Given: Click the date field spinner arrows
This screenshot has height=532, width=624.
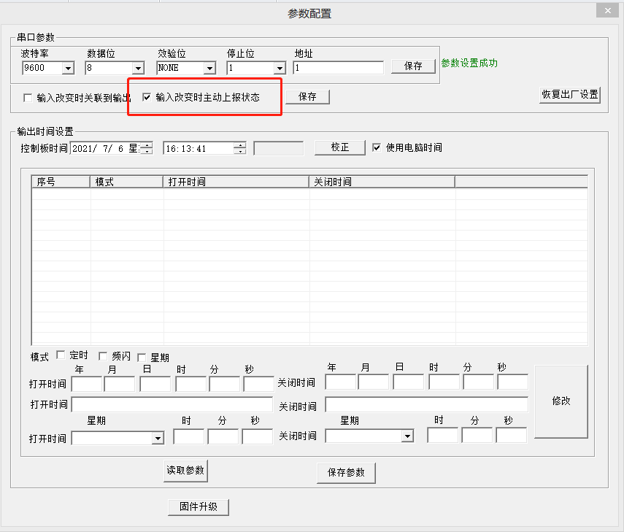Looking at the screenshot, I should [147, 148].
